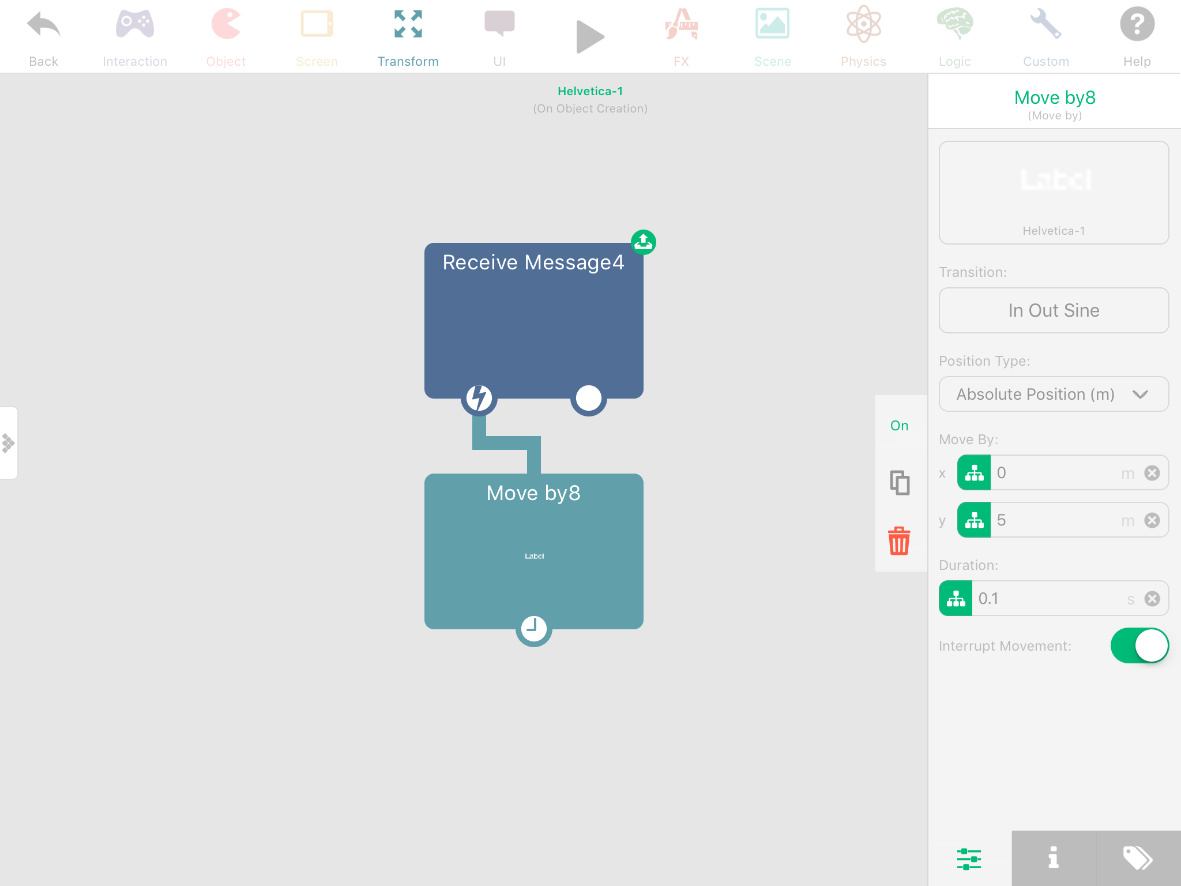Screen dimensions: 1181x886
Task: Go Back to the previous screen
Action: pyautogui.click(x=43, y=36)
